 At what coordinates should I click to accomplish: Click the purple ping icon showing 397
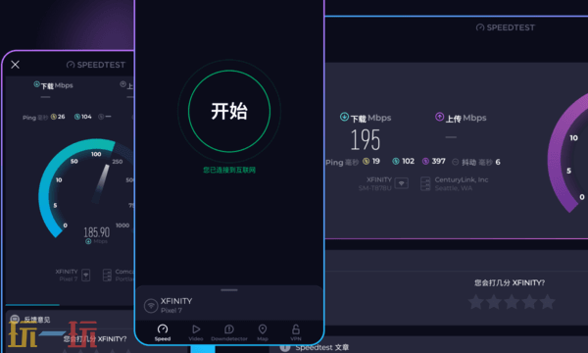pos(425,162)
